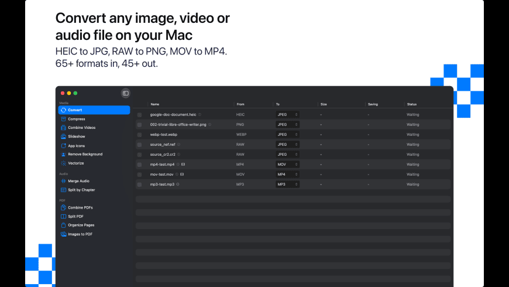Select the webp-test.webp file name
The height and width of the screenshot is (287, 509).
tap(164, 135)
